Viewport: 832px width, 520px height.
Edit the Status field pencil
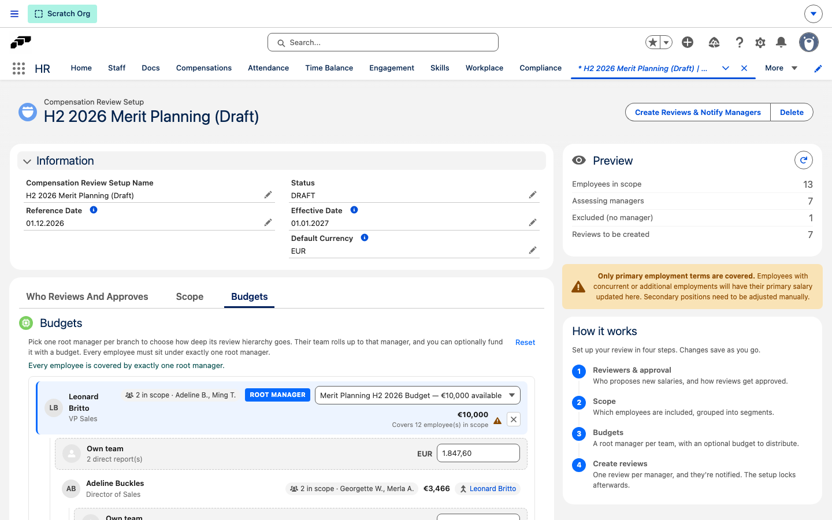533,195
